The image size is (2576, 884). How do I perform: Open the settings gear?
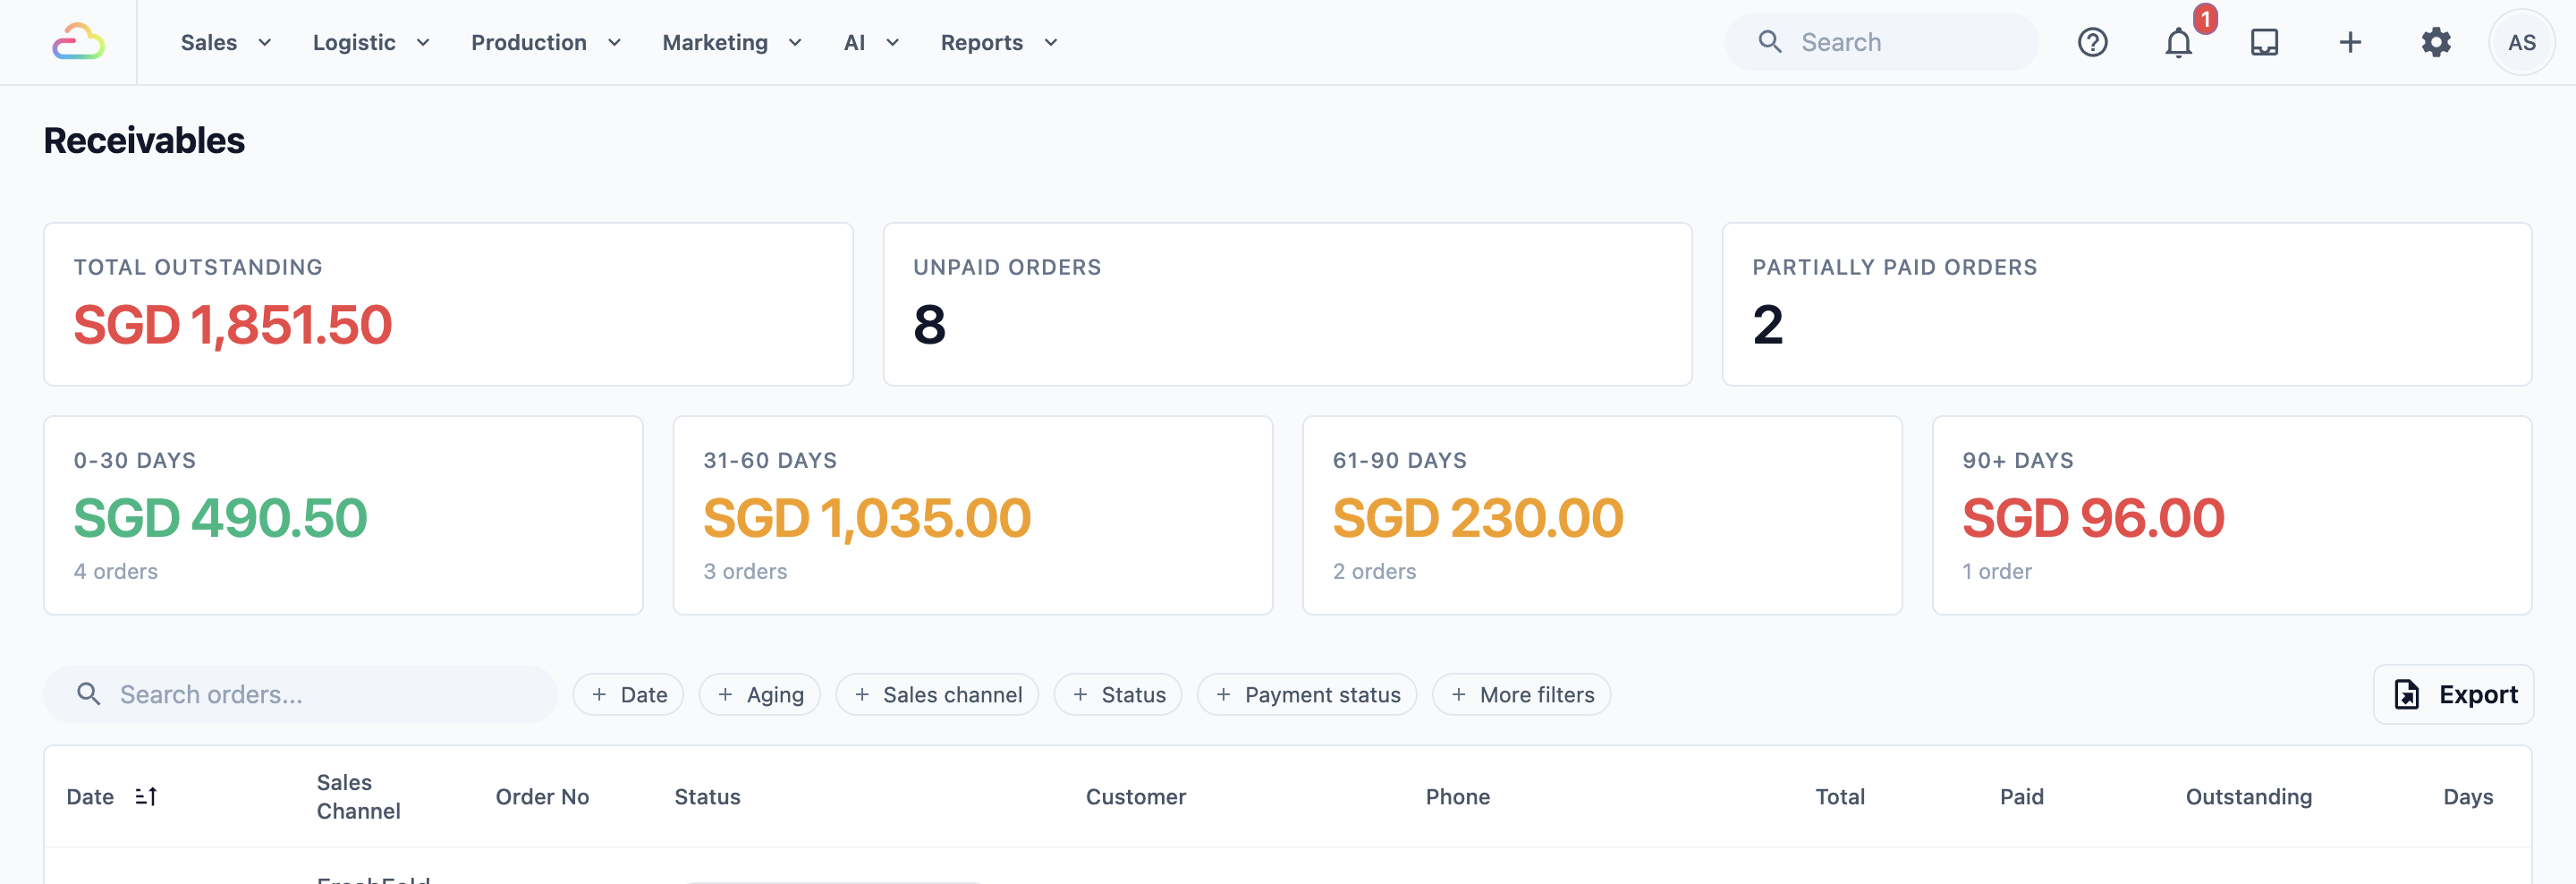coord(2436,42)
